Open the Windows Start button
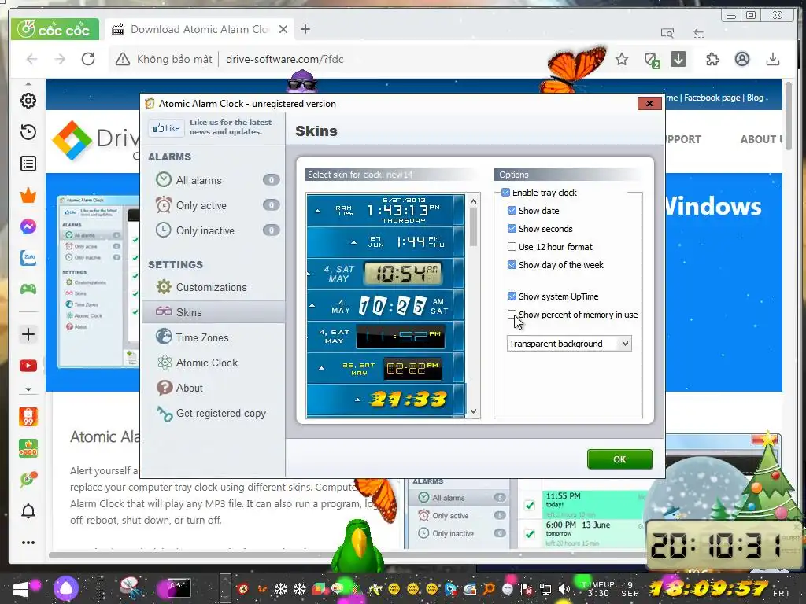 (21, 589)
